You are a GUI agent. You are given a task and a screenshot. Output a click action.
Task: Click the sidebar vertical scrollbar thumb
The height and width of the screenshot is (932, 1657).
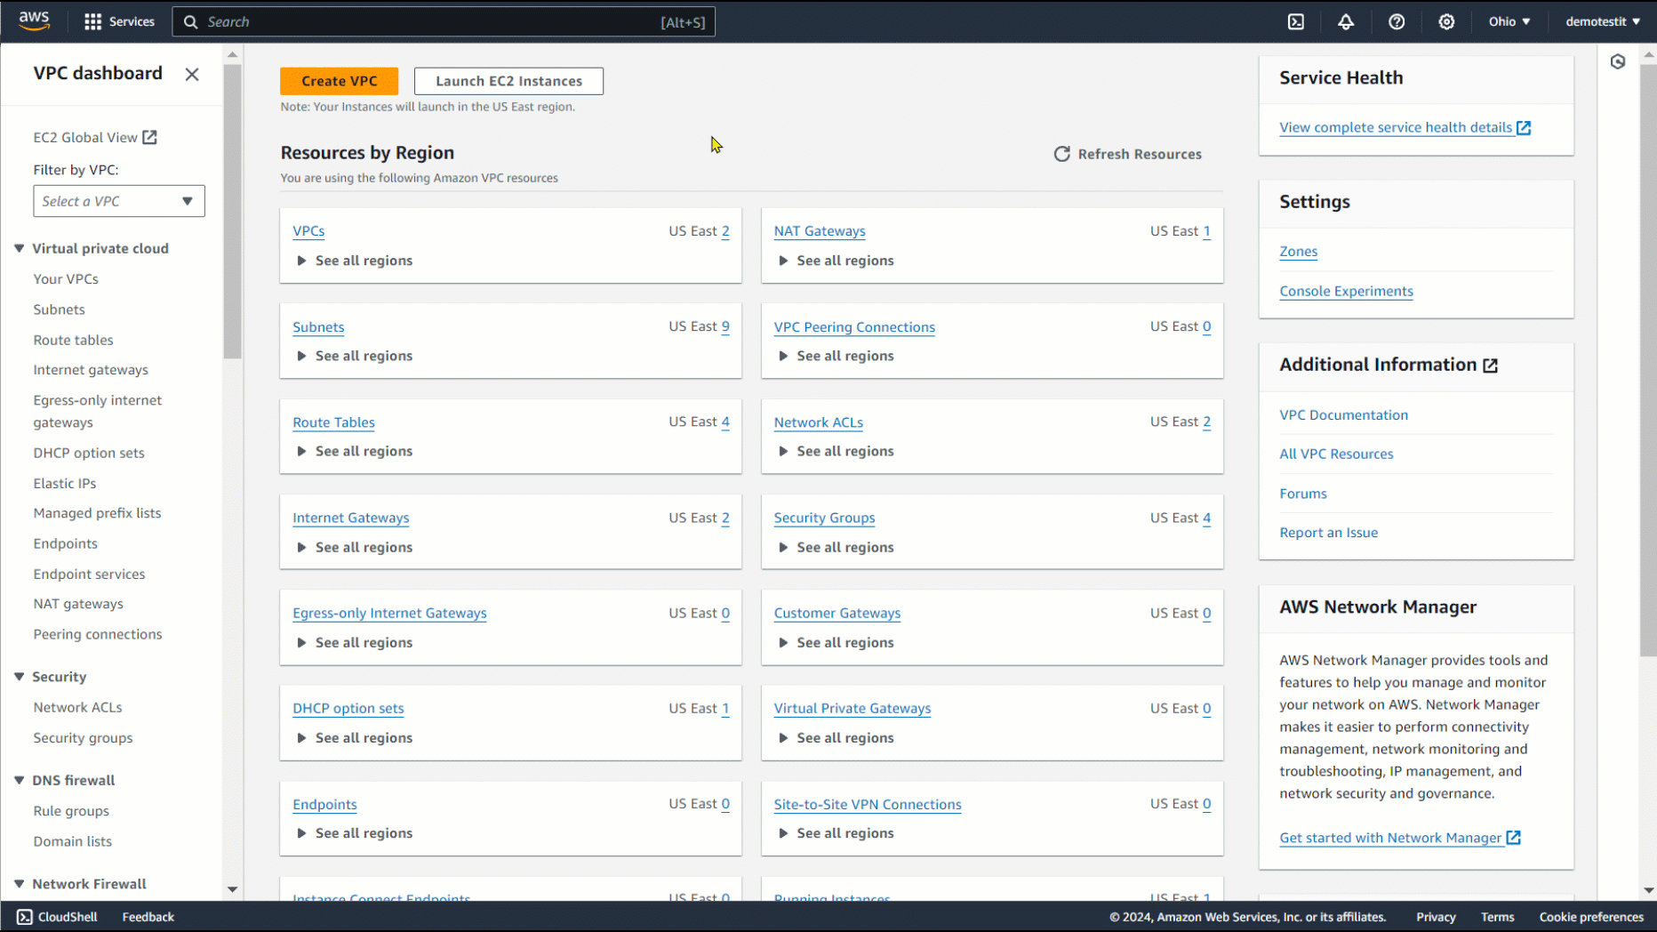pos(233,212)
